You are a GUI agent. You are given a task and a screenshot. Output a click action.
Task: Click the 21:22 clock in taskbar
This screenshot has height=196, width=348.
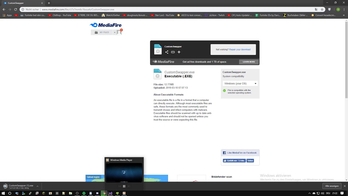[335, 193]
